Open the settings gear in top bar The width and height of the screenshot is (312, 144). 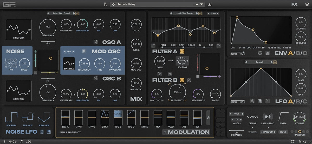click(x=307, y=4)
